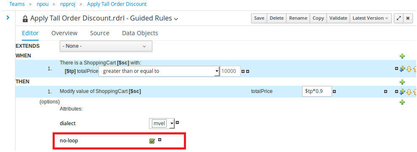Viewport: 417px width, 152px height.
Task: Expand the left sidebar chevron
Action: point(8,18)
